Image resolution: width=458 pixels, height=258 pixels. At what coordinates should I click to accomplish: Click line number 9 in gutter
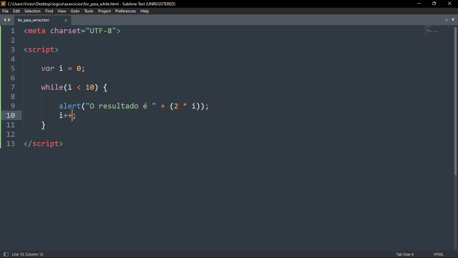(x=13, y=106)
